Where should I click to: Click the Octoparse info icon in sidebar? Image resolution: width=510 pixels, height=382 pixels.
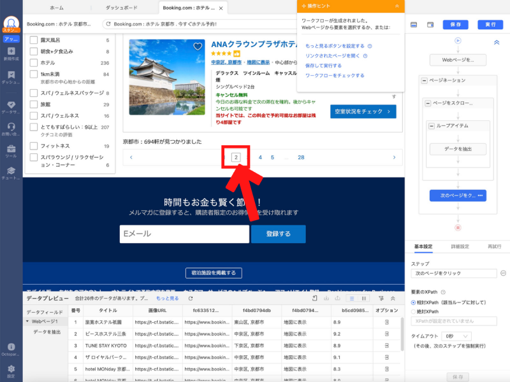pos(11,346)
